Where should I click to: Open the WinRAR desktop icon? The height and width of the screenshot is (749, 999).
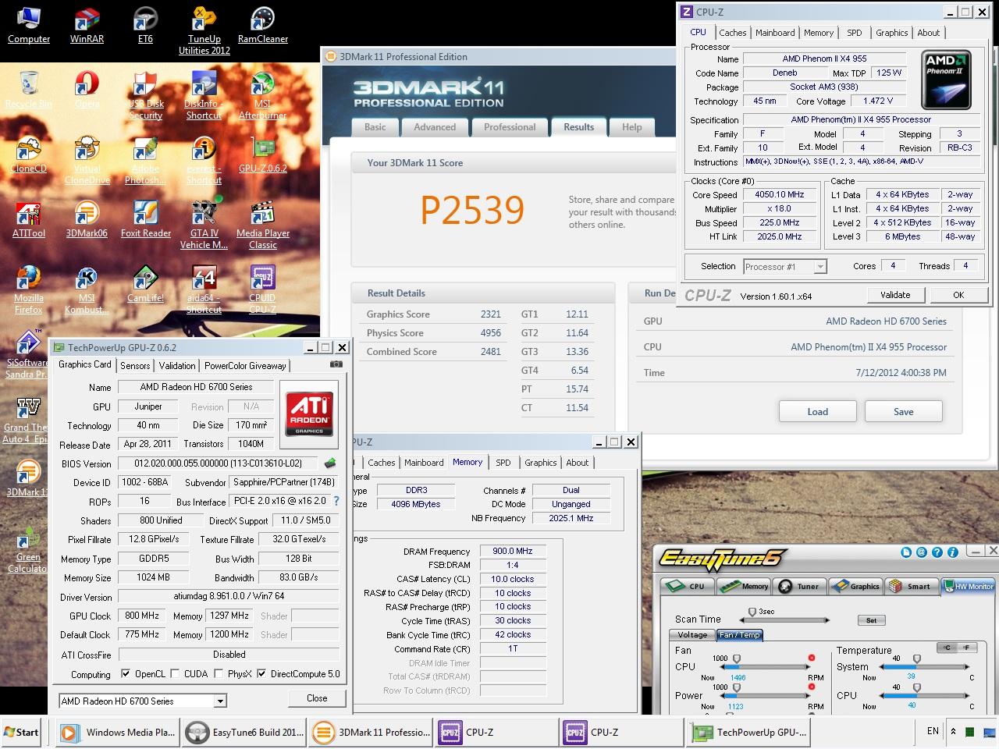87,25
